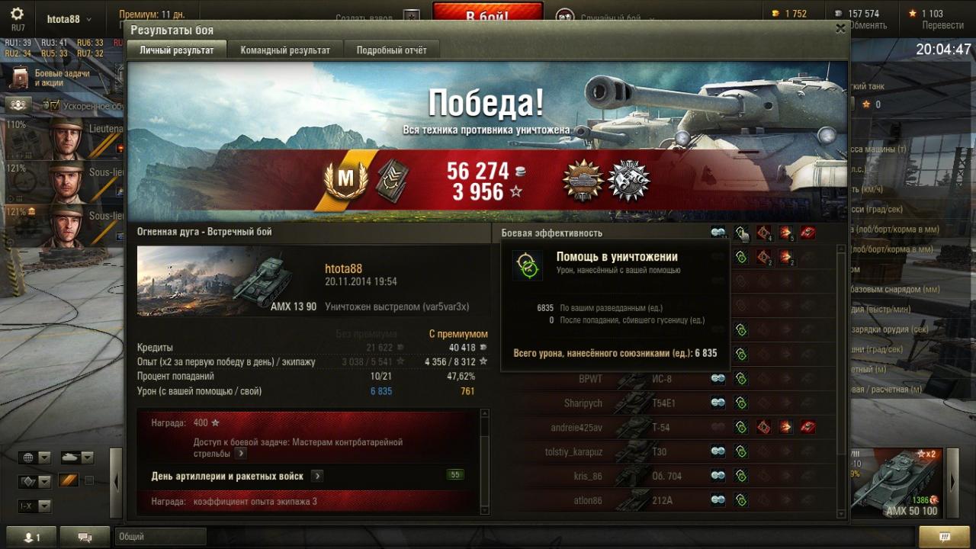Click the premium stripe filter icon
Viewport: 976px width, 549px height.
pyautogui.click(x=69, y=480)
